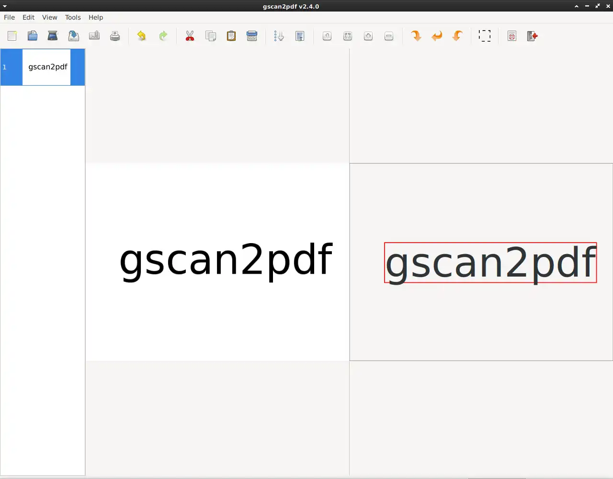Click the red-boxed OCR text gscan2pdf
The height and width of the screenshot is (479, 613).
point(490,263)
